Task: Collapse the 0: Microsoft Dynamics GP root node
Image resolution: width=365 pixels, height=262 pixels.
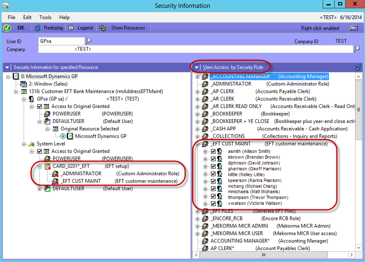Action: 8,77
